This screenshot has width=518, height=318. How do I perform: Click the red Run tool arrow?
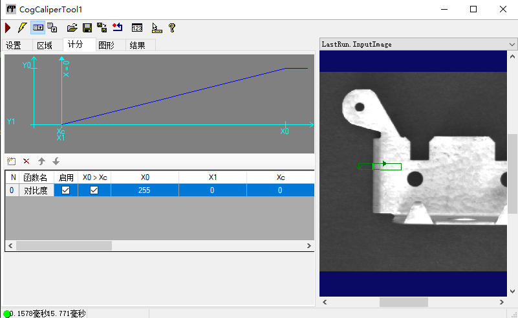pos(8,28)
